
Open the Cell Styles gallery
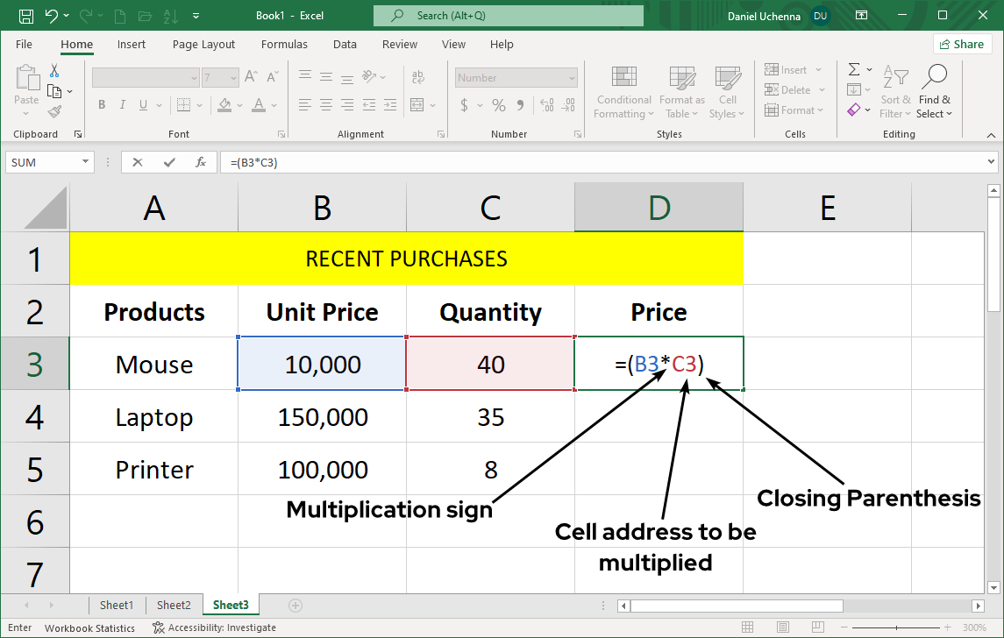(x=728, y=92)
